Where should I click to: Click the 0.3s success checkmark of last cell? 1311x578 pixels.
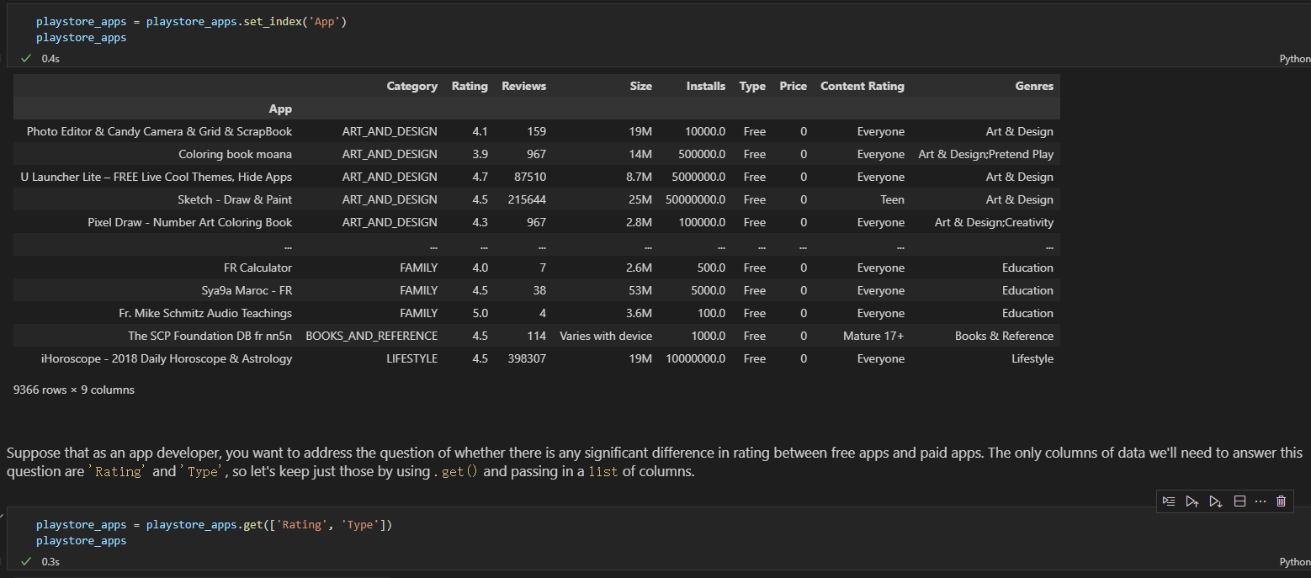(x=26, y=561)
